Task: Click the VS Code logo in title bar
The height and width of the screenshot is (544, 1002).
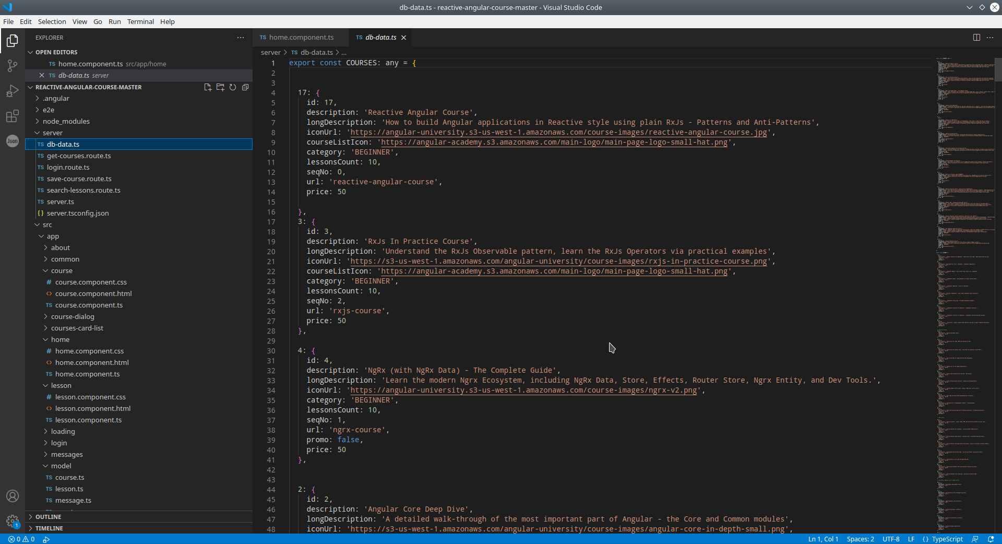Action: (x=7, y=7)
